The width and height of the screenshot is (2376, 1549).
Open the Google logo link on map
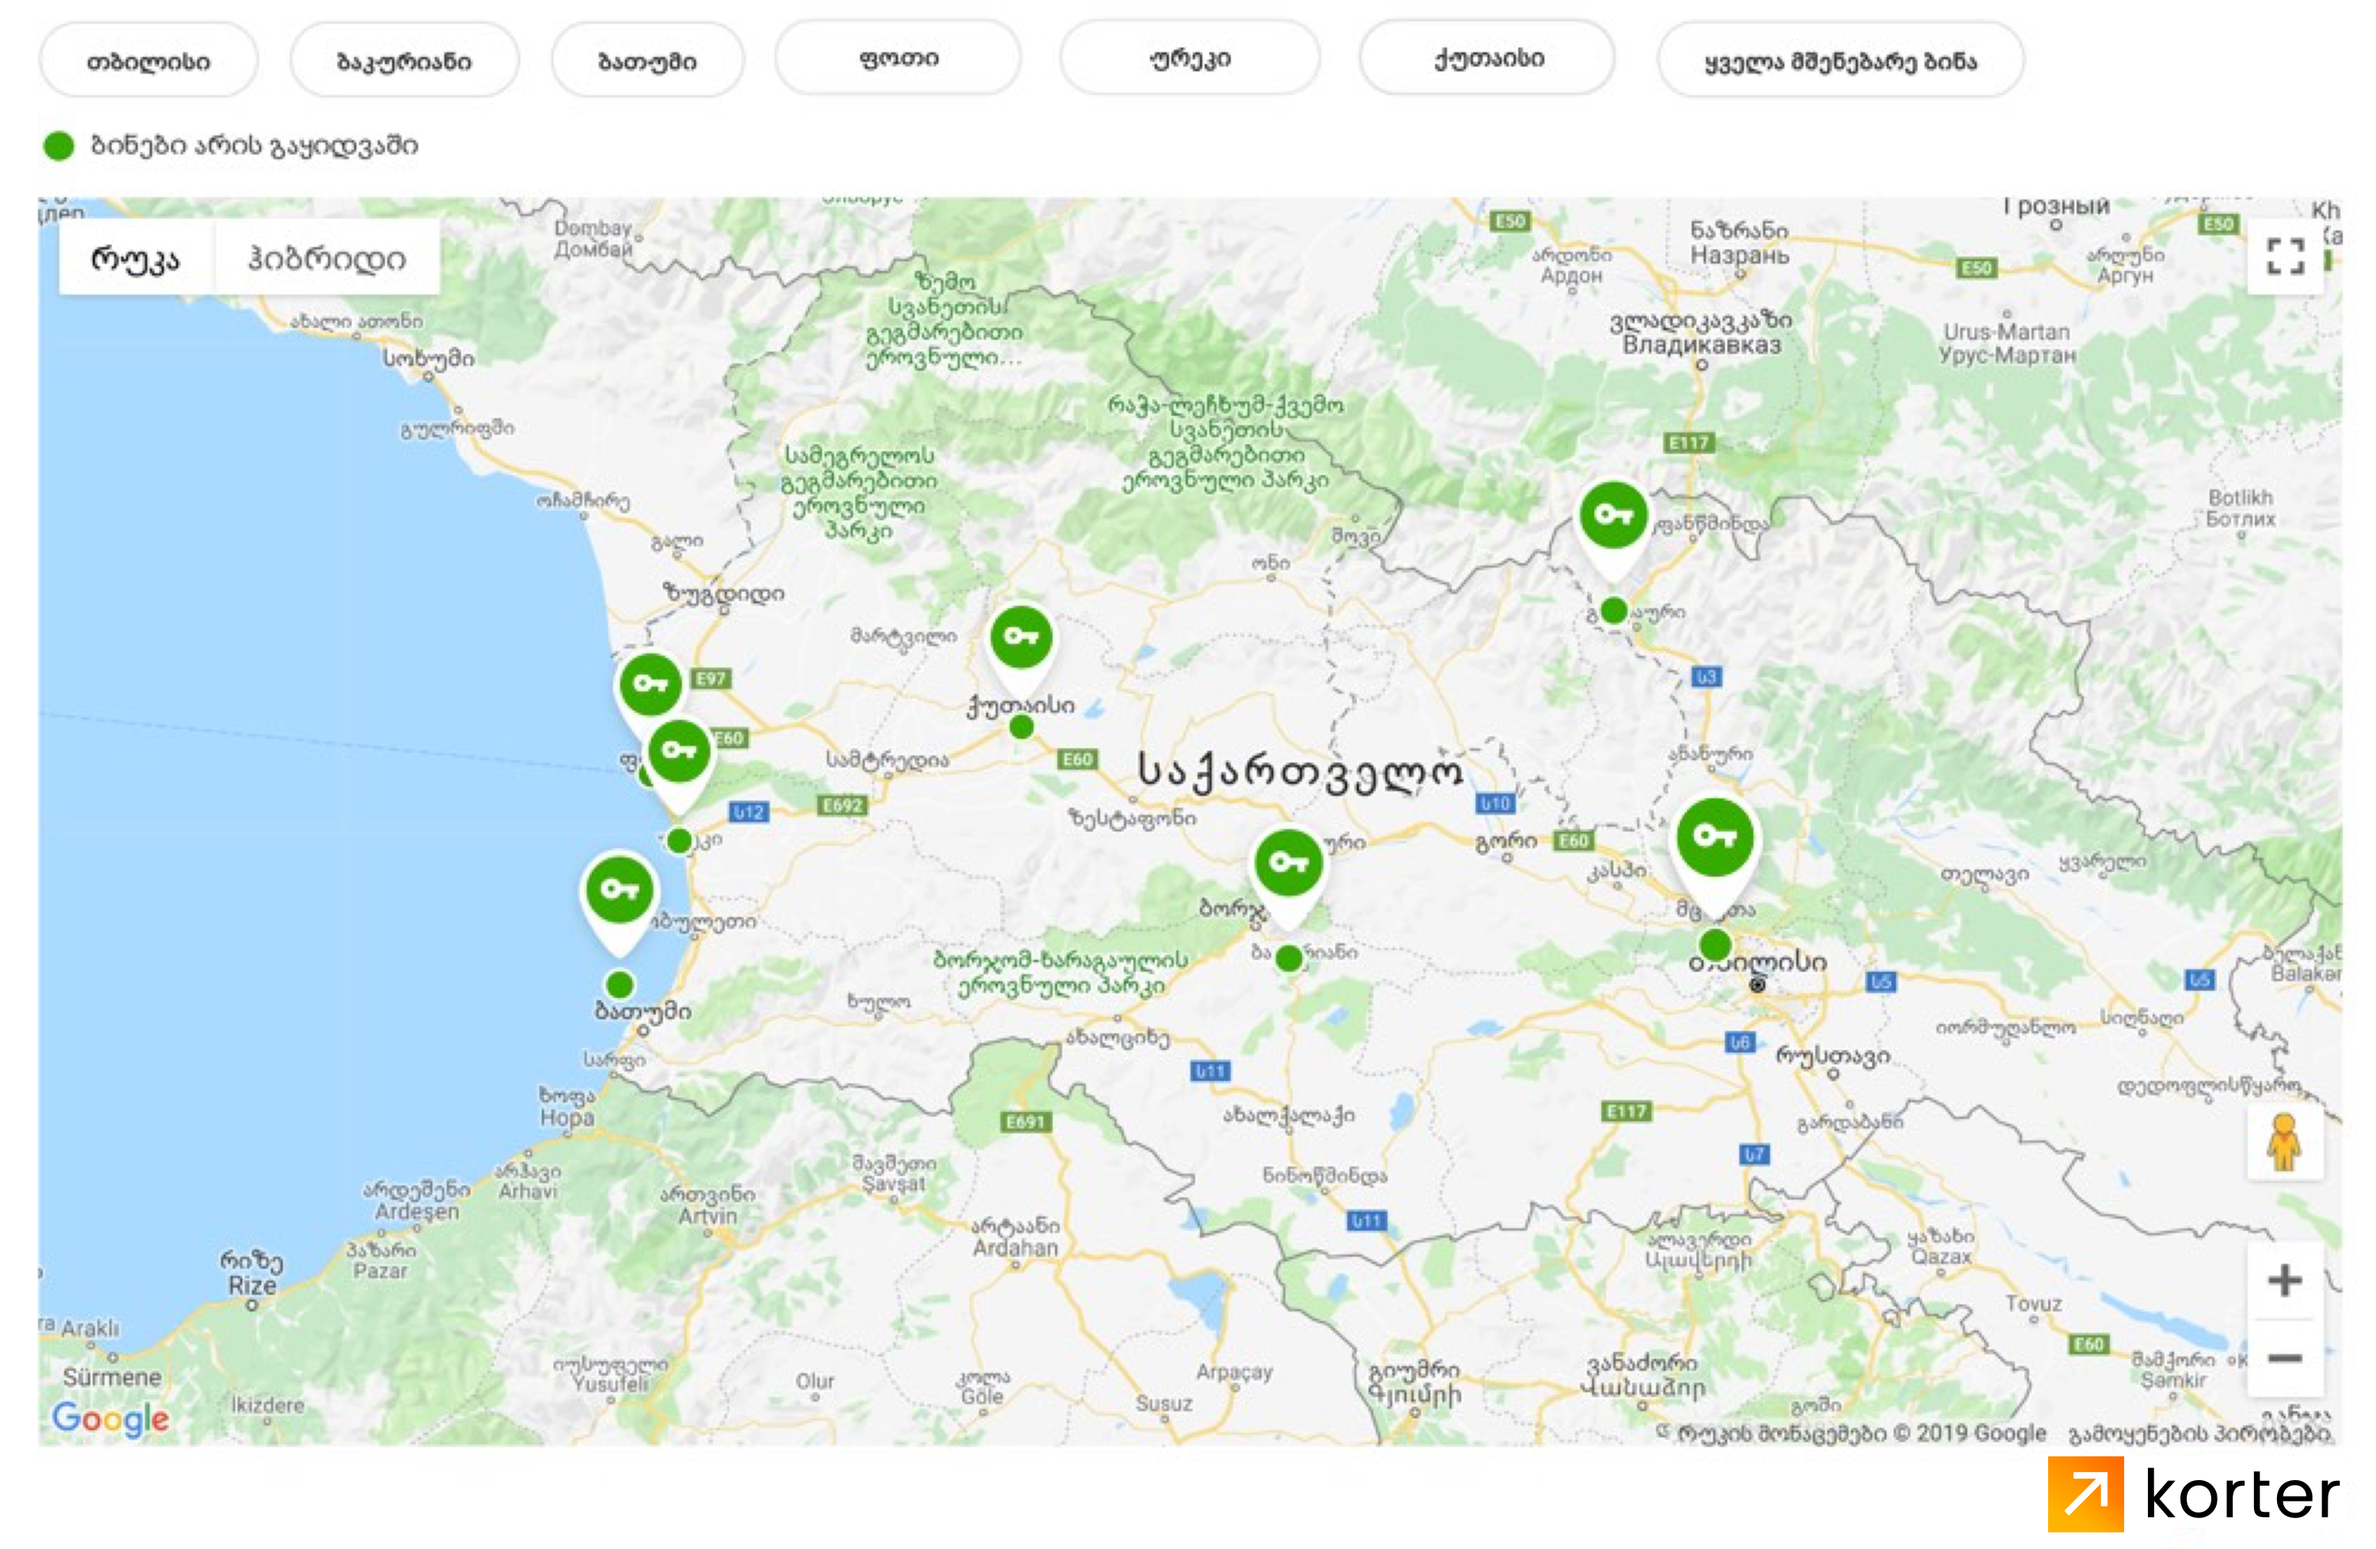click(x=110, y=1418)
